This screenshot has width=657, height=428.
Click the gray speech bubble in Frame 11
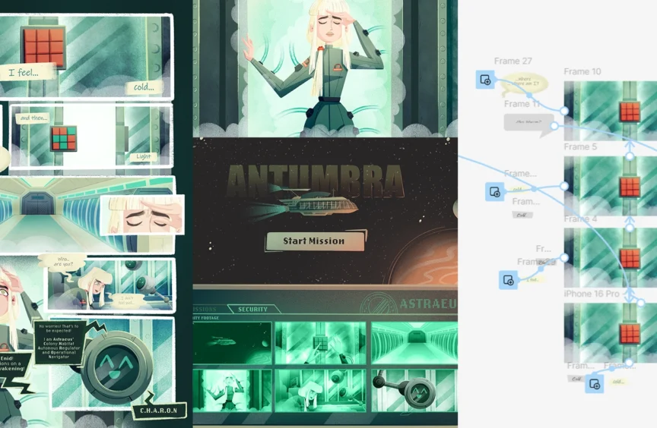point(529,124)
